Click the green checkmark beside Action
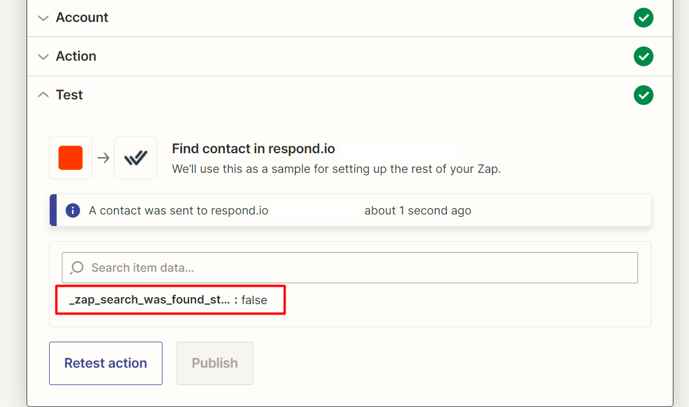Image resolution: width=689 pixels, height=407 pixels. pos(643,56)
